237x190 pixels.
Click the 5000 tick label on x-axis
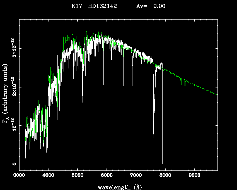78,176
